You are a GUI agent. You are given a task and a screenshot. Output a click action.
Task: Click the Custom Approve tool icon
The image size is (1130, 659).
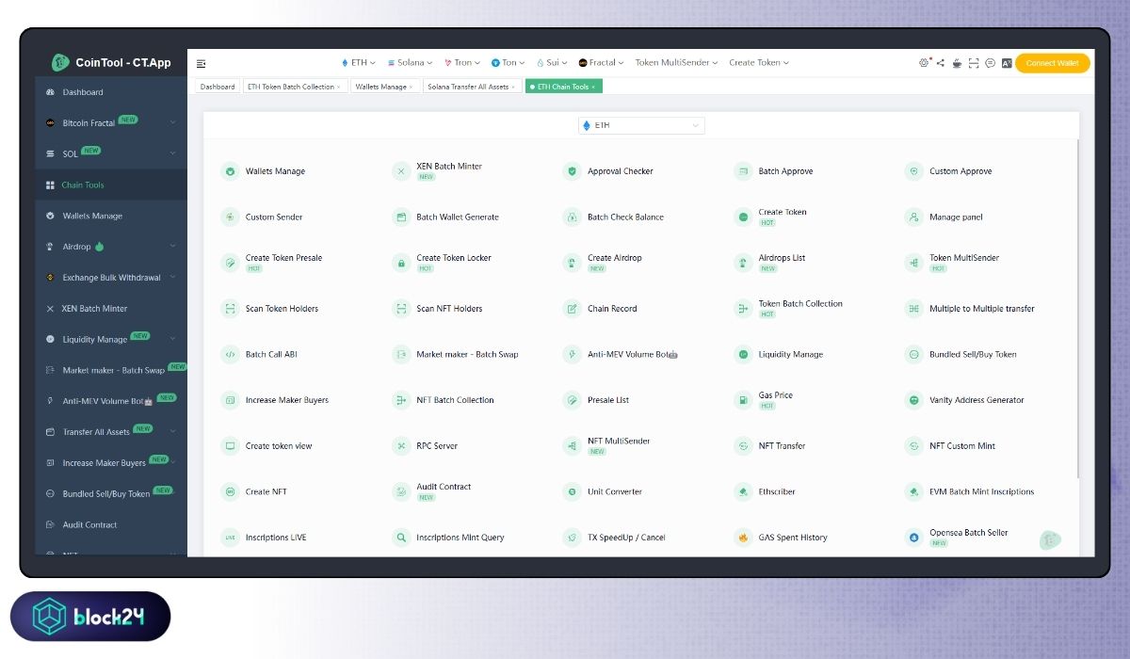913,171
